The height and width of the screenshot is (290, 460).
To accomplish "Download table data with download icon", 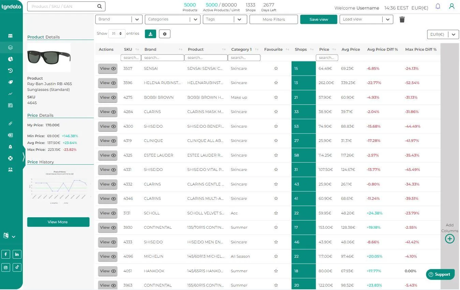I will (150, 34).
